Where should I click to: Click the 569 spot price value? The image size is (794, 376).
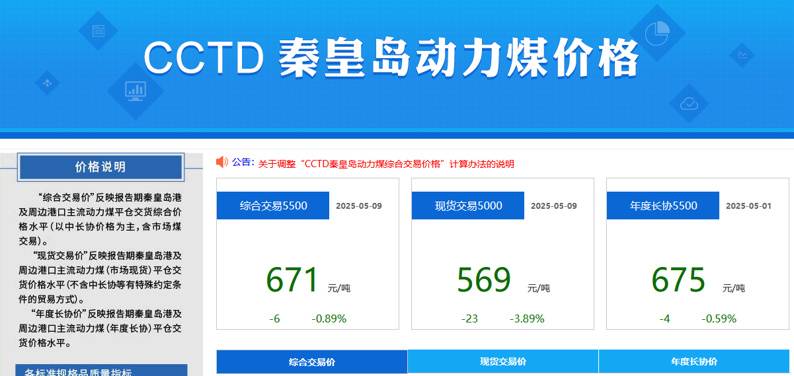[x=484, y=280]
